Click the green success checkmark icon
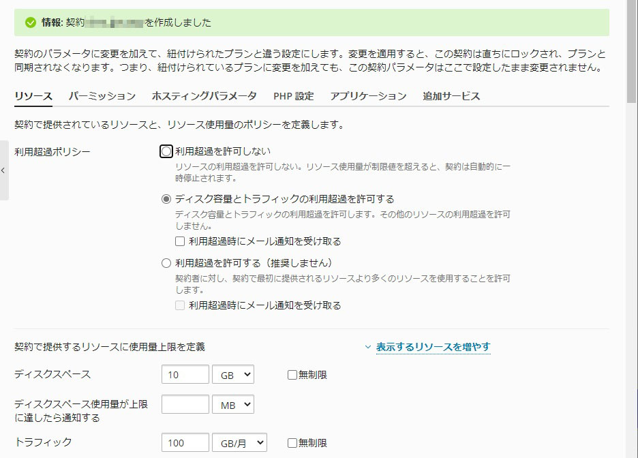Viewport: 638px width, 458px height. [30, 22]
